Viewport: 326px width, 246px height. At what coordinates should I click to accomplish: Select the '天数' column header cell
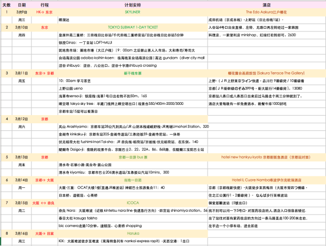7,5
